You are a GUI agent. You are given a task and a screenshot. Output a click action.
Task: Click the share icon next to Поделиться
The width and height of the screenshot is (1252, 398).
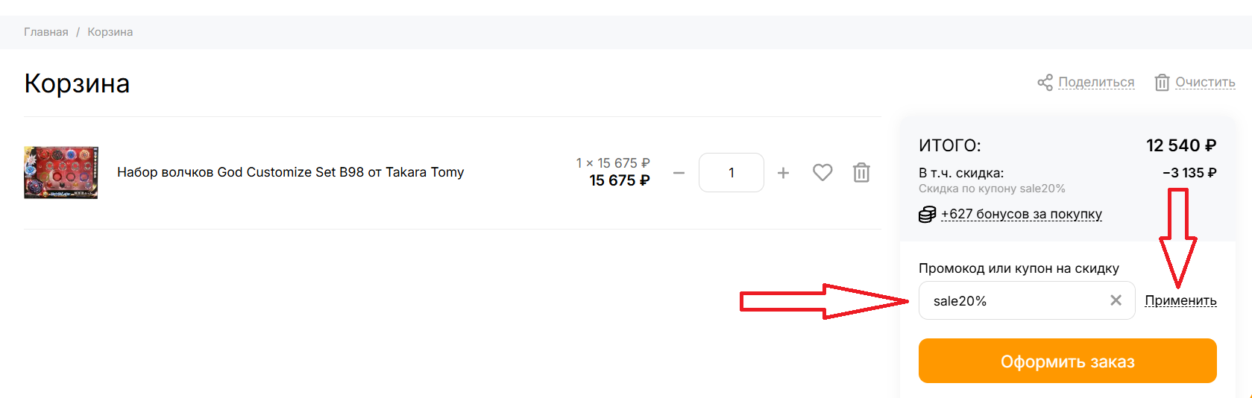click(1045, 82)
